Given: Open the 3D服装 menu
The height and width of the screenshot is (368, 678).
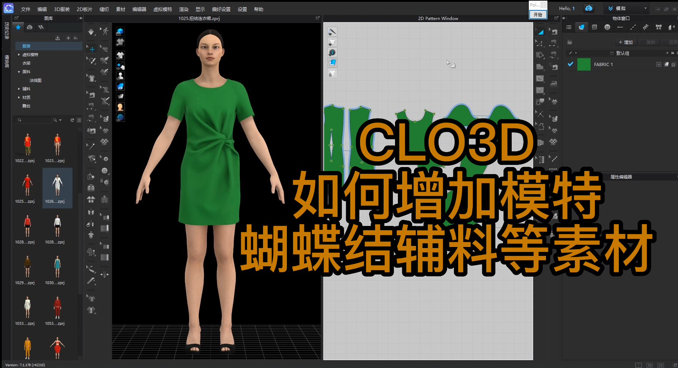Looking at the screenshot, I should click(62, 9).
